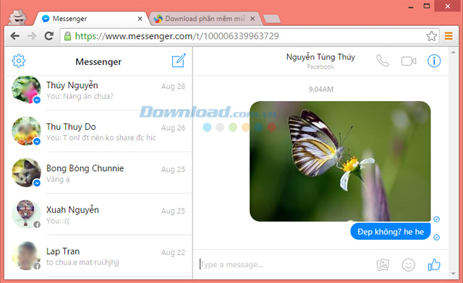This screenshot has width=463, height=283.
Task: Click the Aug 26 date label
Action: click(173, 128)
